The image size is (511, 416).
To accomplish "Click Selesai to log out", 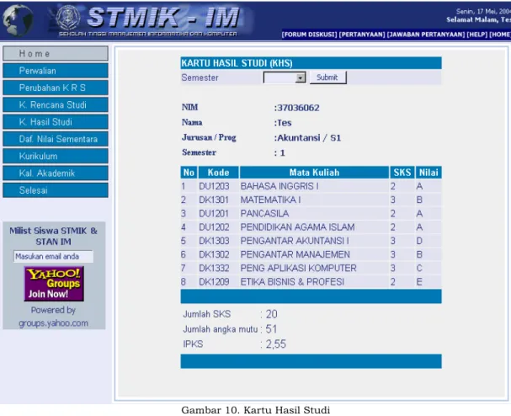I will [56, 190].
